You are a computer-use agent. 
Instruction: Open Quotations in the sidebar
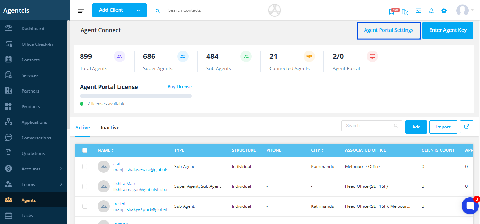tap(33, 153)
